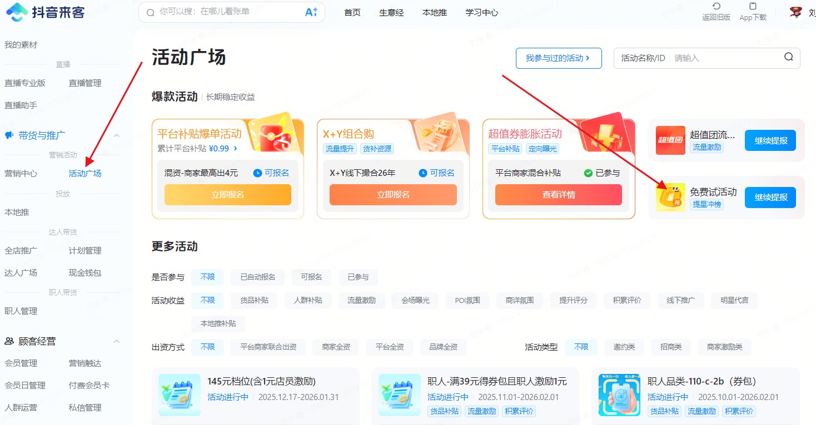Click the 超值团 activity icon
The width and height of the screenshot is (816, 425).
[670, 140]
